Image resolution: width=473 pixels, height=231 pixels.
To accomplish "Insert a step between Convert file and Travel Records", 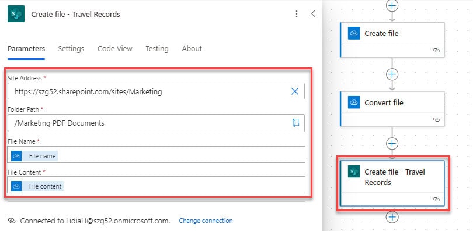I will tap(392, 144).
